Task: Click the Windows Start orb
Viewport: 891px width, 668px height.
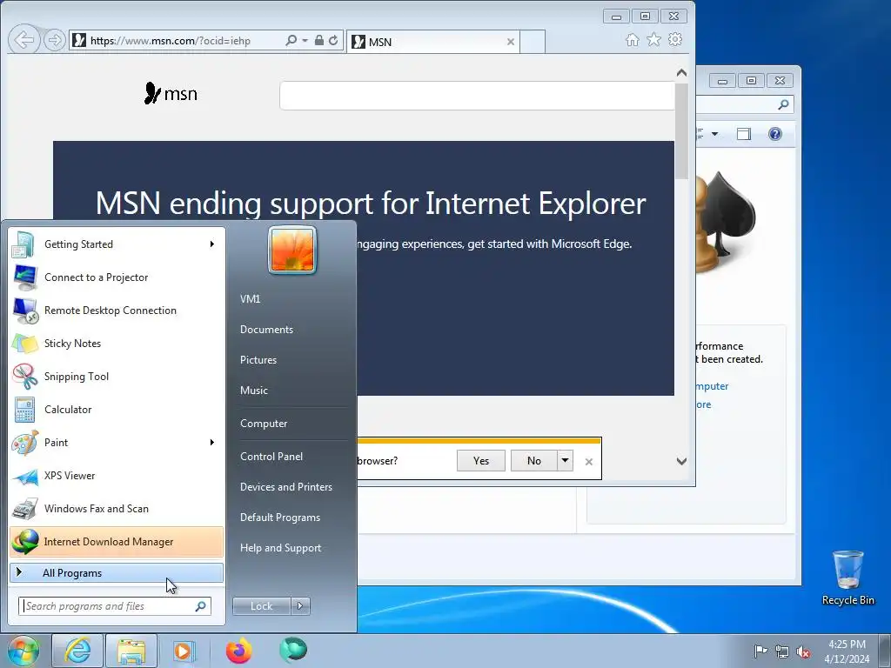Action: click(23, 651)
